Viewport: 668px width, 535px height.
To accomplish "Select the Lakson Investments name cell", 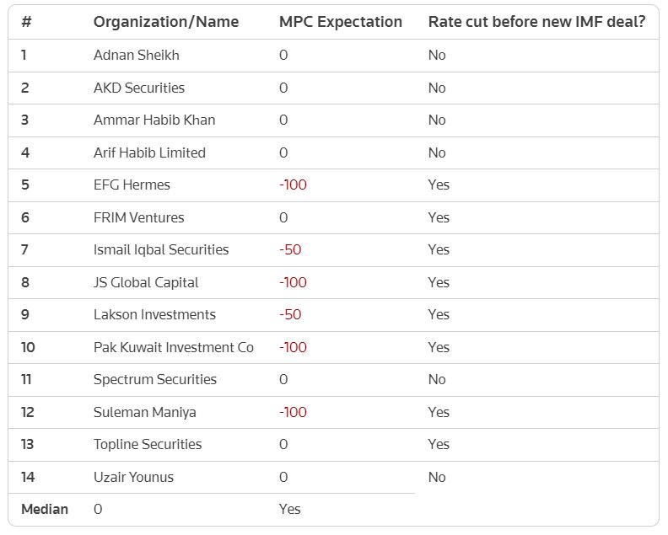I will [154, 314].
